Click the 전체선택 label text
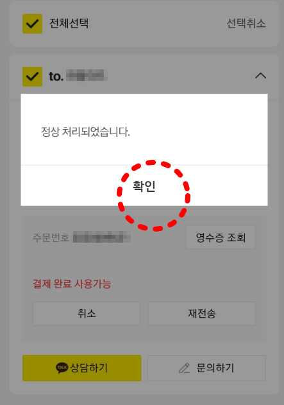 (x=69, y=24)
